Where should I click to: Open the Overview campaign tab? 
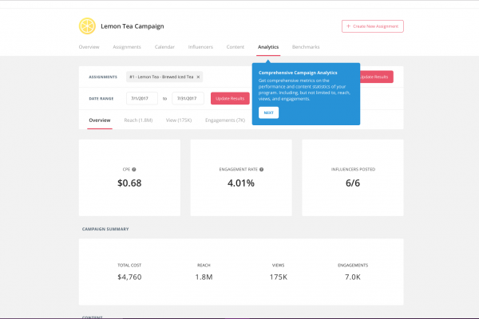pos(89,47)
